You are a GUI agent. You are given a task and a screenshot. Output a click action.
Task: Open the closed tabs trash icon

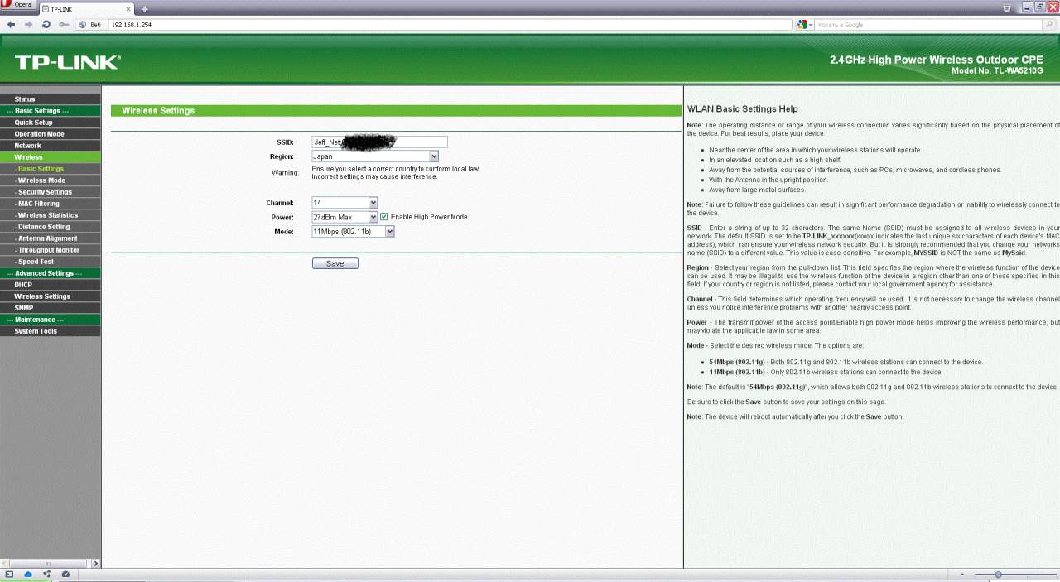[1007, 7]
